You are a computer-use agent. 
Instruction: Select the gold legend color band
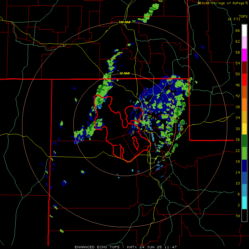(244, 117)
